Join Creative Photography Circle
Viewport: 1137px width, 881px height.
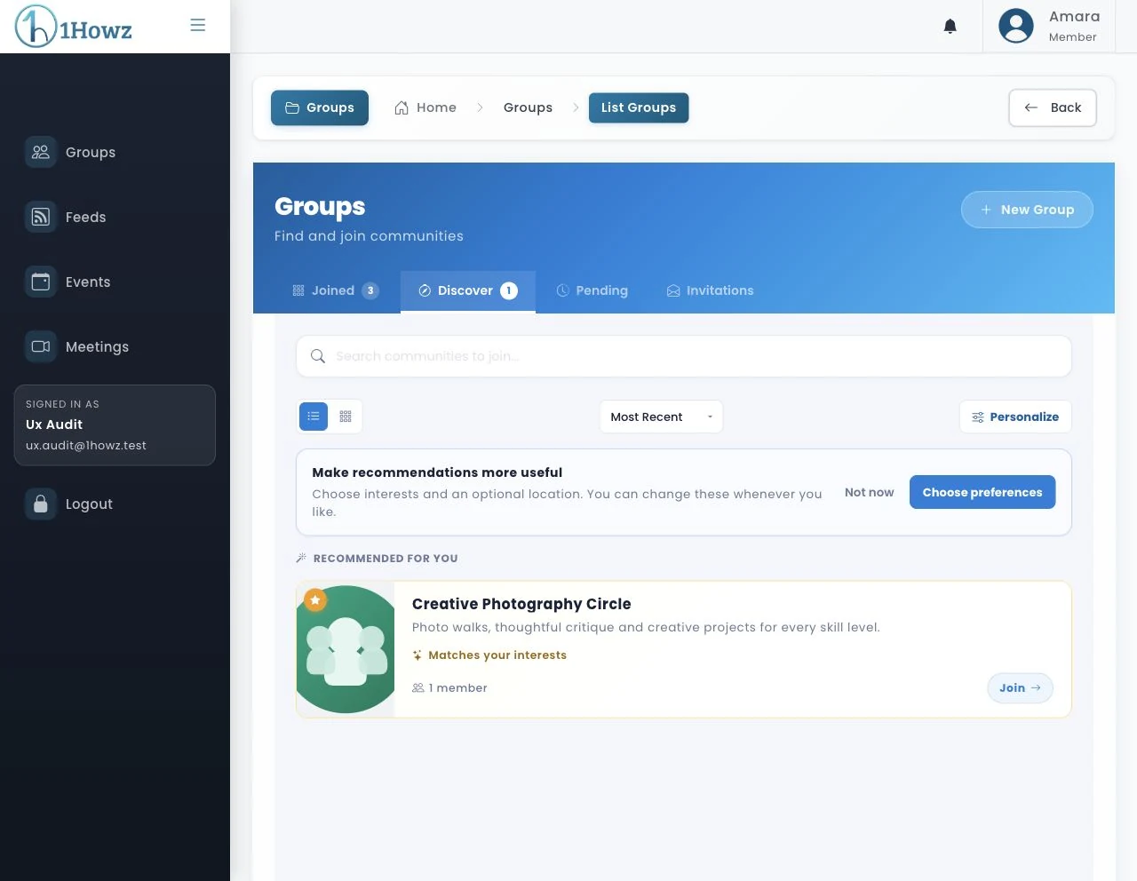[x=1020, y=687]
